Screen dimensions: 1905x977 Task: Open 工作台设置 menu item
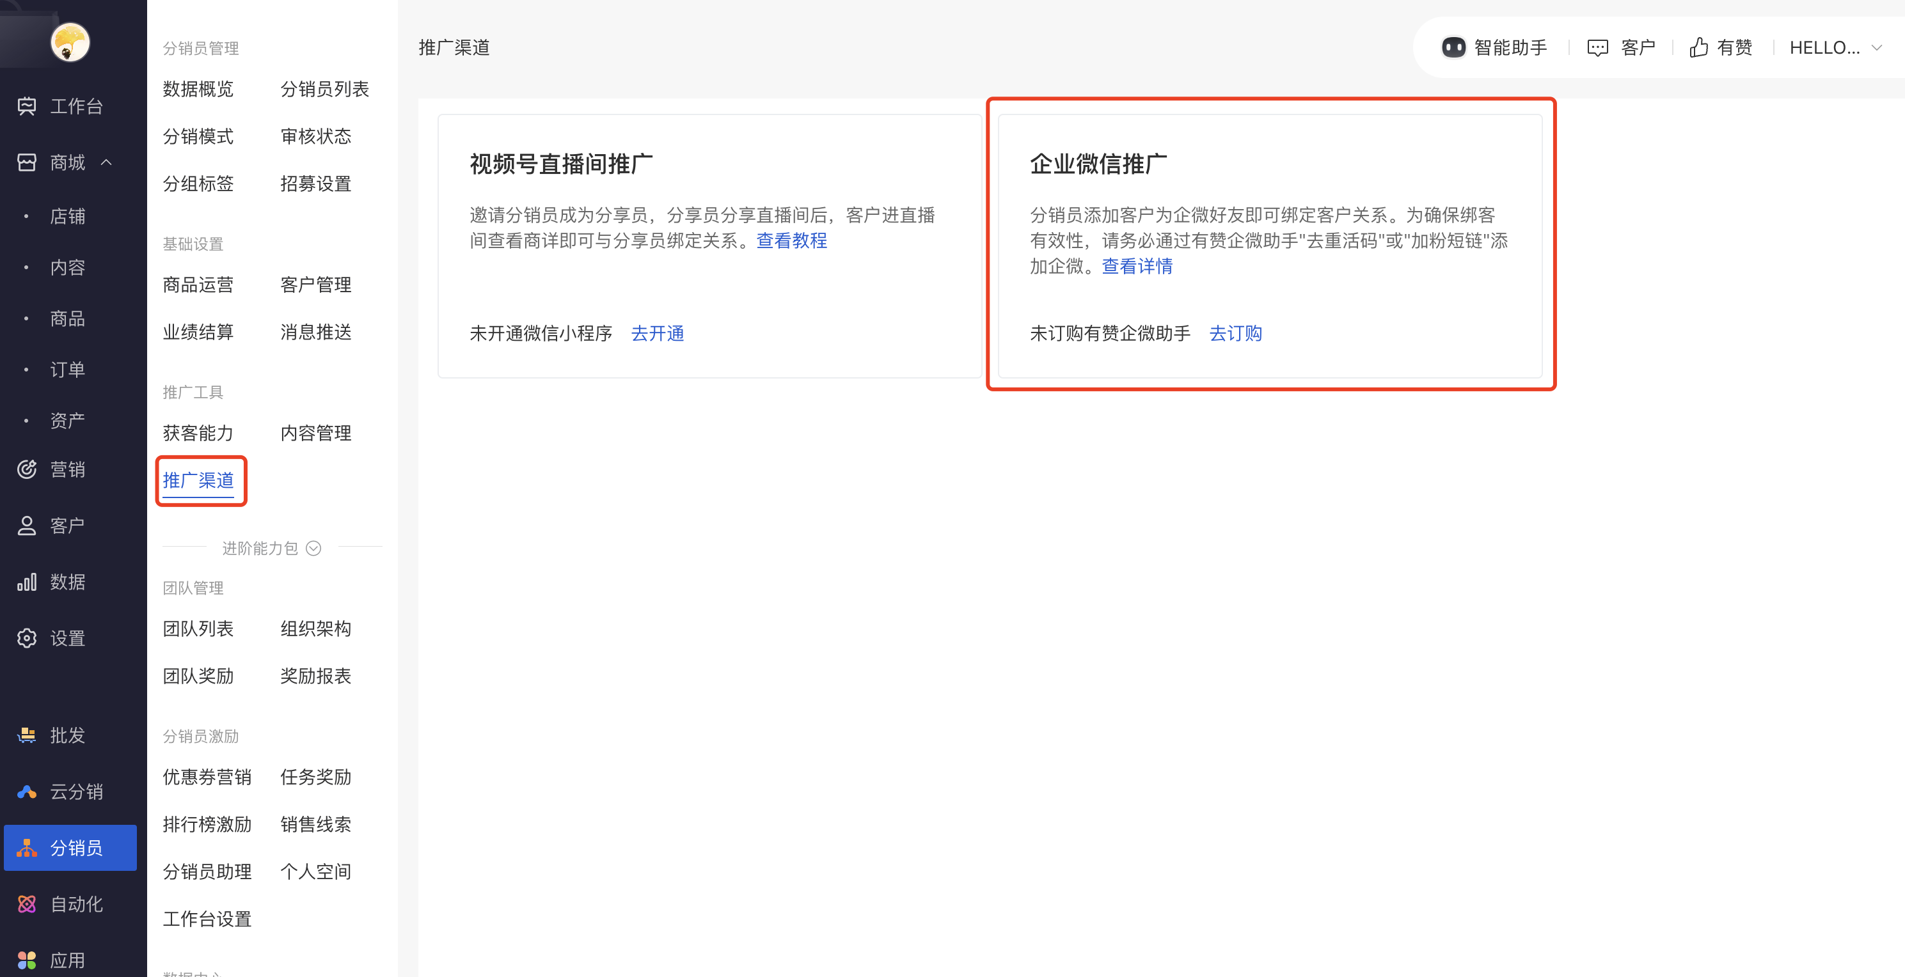tap(207, 919)
